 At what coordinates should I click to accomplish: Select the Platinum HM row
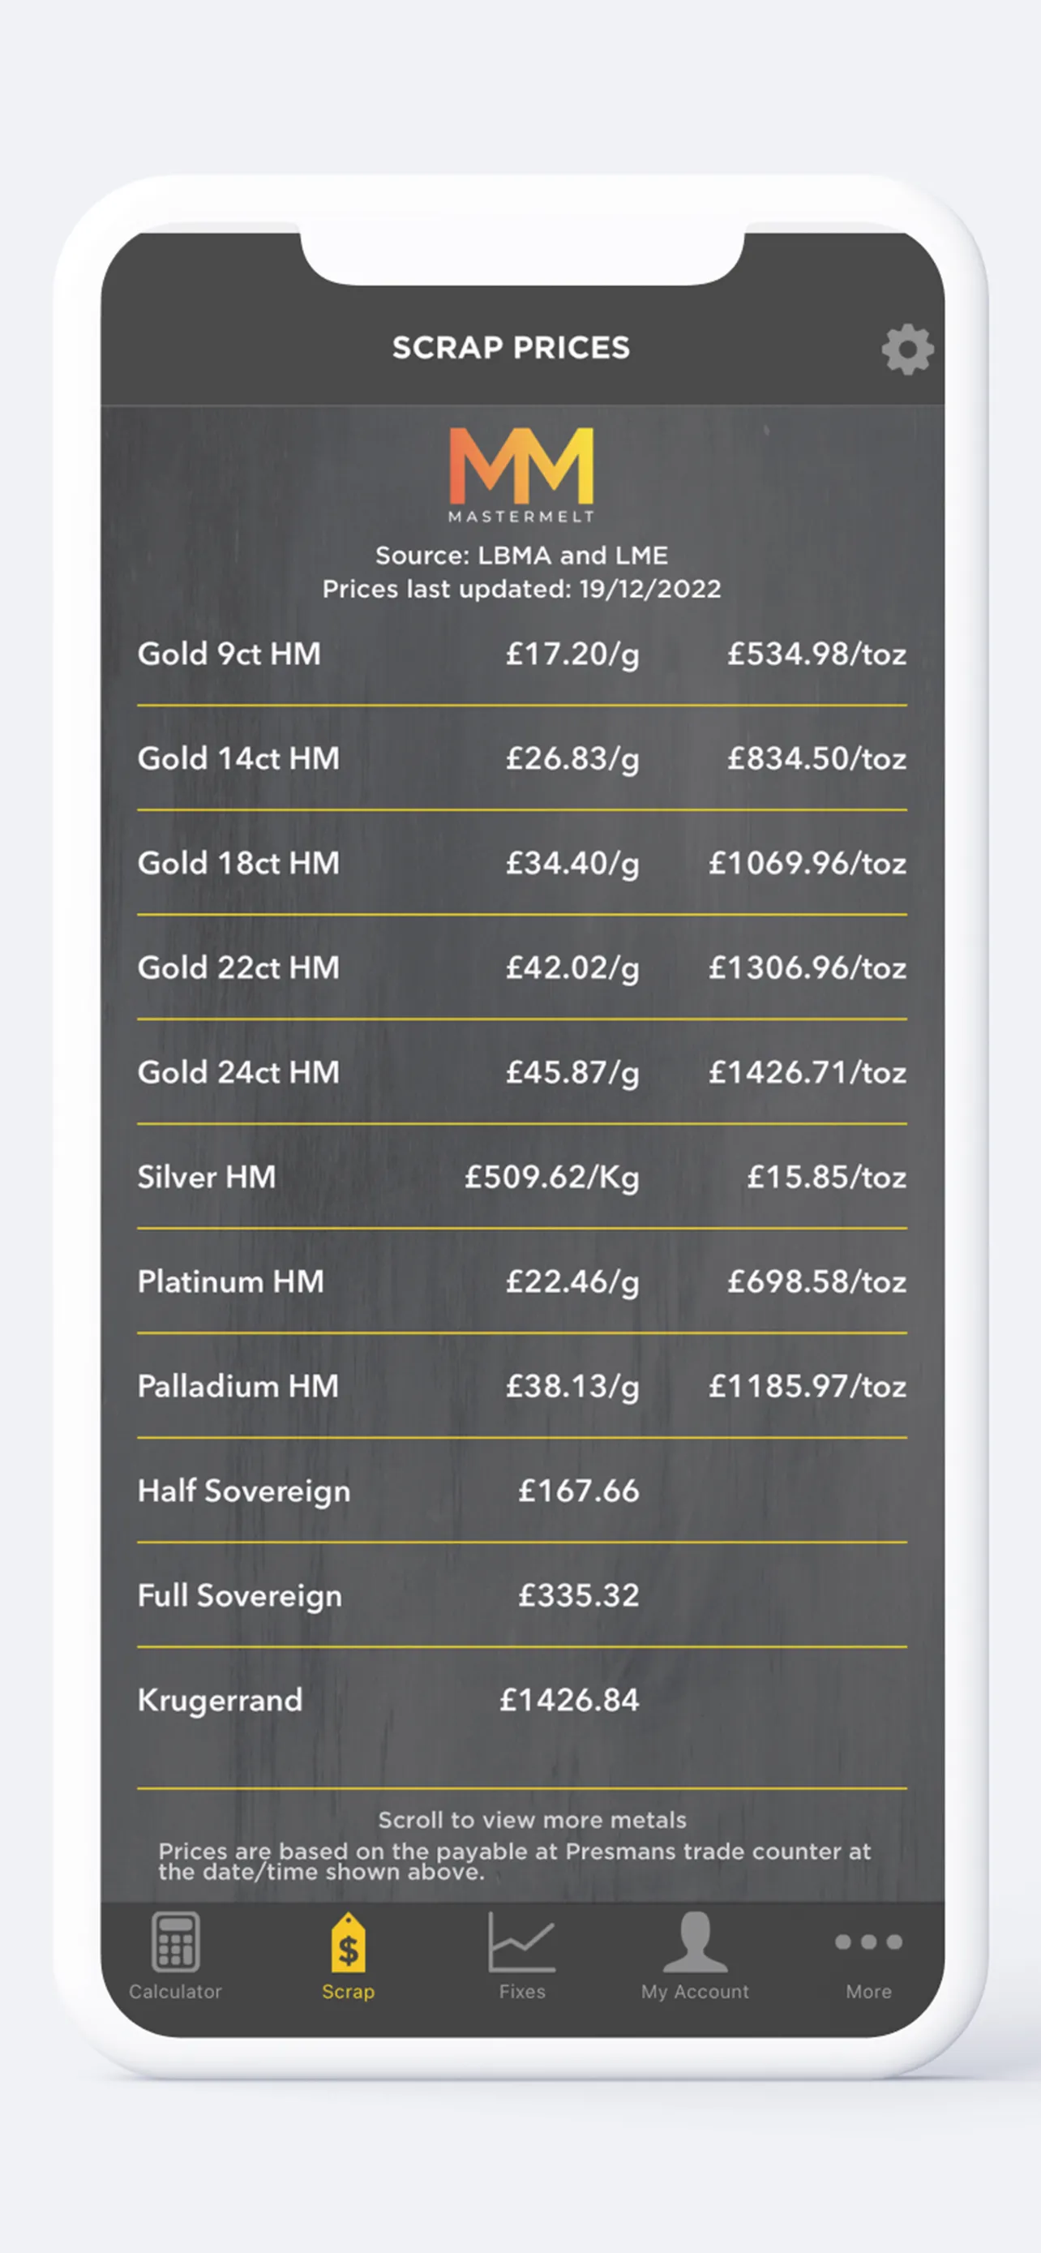coord(522,1281)
